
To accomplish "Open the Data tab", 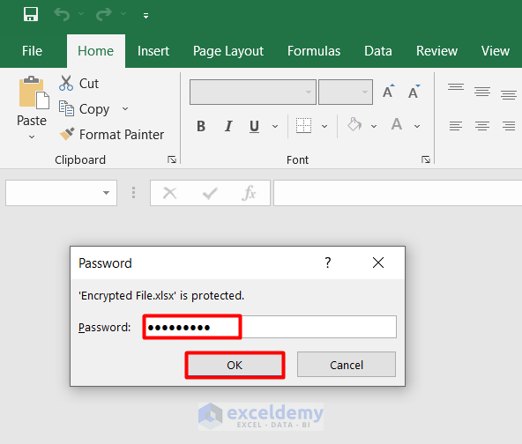I will tap(378, 51).
